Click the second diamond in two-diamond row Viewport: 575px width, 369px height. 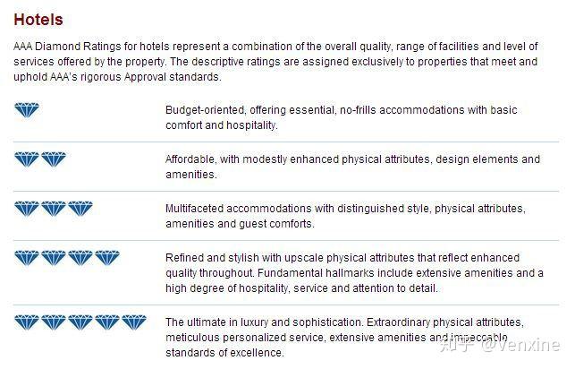pyautogui.click(x=54, y=159)
